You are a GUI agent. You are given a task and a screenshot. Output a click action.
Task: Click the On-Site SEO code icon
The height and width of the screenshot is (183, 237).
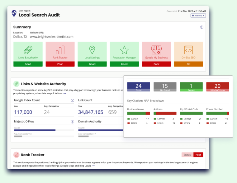(x=188, y=50)
